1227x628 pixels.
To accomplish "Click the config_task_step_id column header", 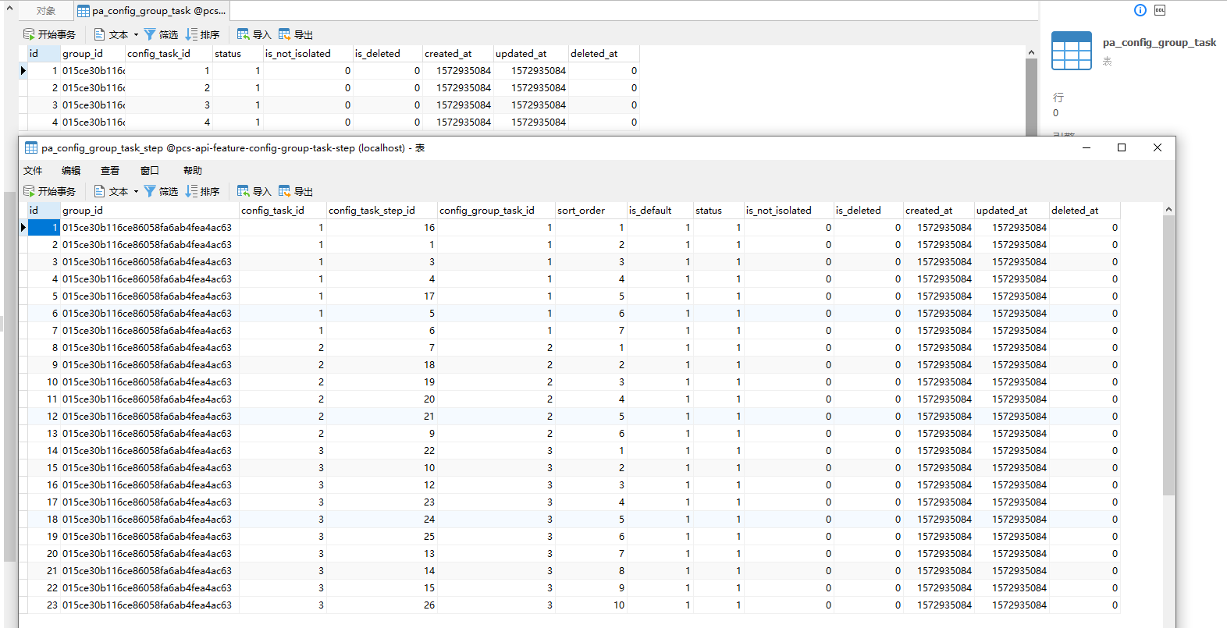I will (x=372, y=211).
